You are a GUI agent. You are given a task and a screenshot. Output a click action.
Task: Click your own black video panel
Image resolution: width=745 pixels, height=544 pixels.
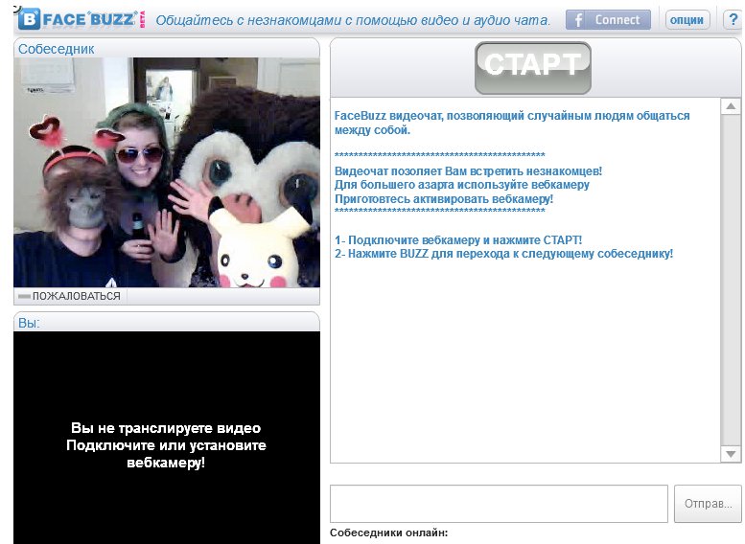[x=167, y=437]
